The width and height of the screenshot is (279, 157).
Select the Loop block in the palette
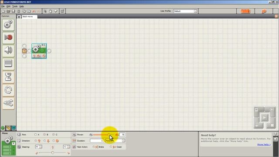(x=8, y=90)
